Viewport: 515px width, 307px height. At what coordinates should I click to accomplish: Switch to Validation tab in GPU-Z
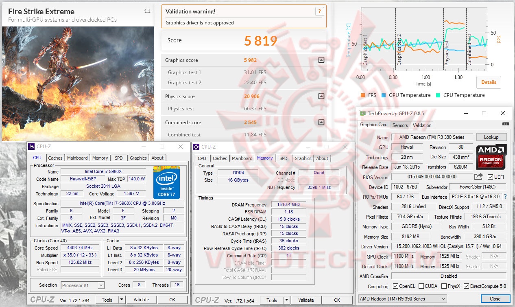(x=422, y=125)
